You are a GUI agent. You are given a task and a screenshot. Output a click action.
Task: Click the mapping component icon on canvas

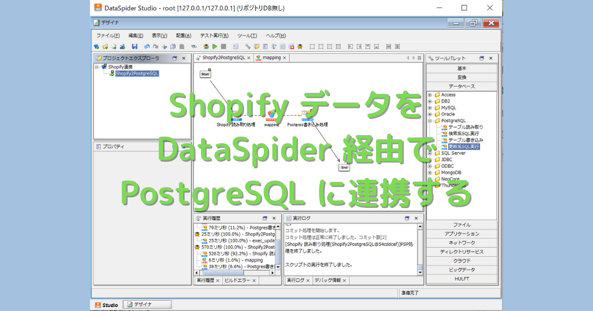271,114
